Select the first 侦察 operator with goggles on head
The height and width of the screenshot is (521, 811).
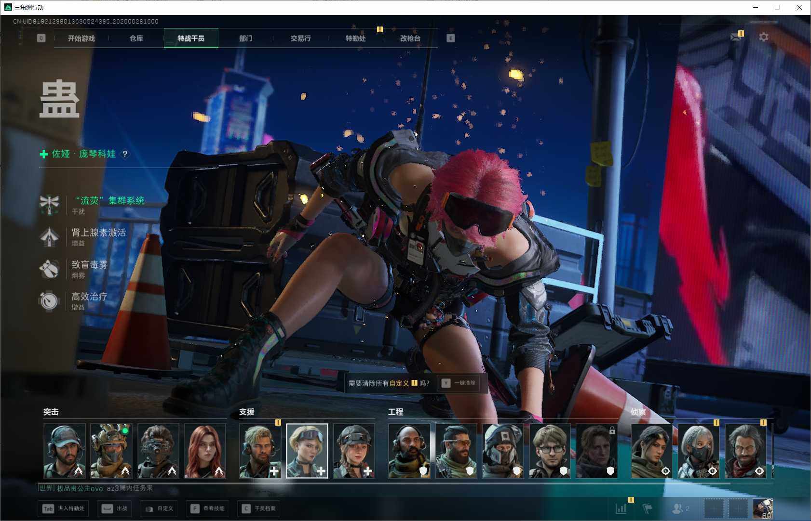(x=652, y=451)
